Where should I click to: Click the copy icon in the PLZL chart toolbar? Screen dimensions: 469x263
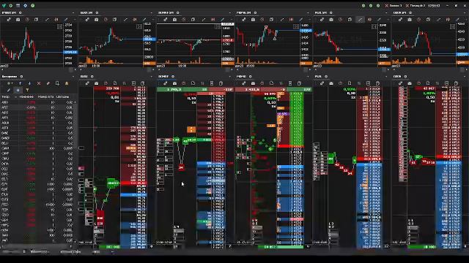350,20
